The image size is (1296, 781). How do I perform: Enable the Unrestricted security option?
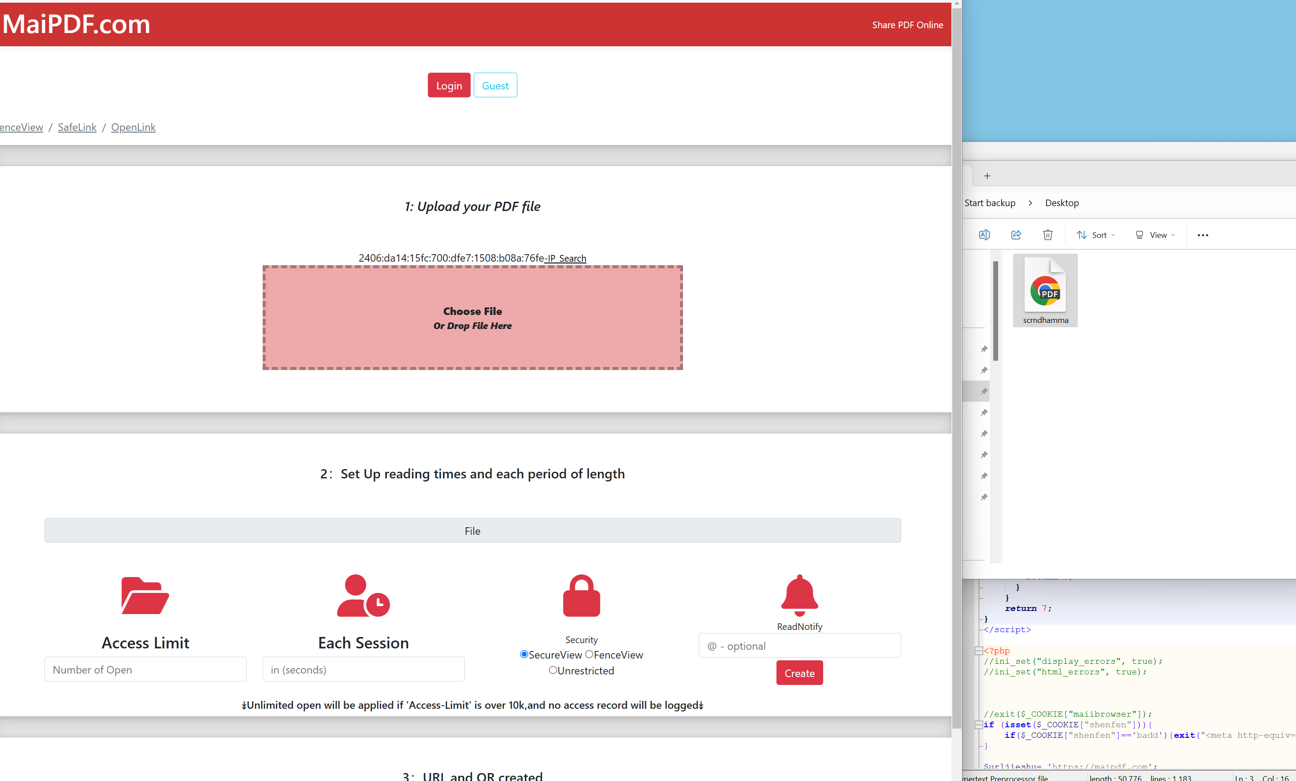click(553, 669)
